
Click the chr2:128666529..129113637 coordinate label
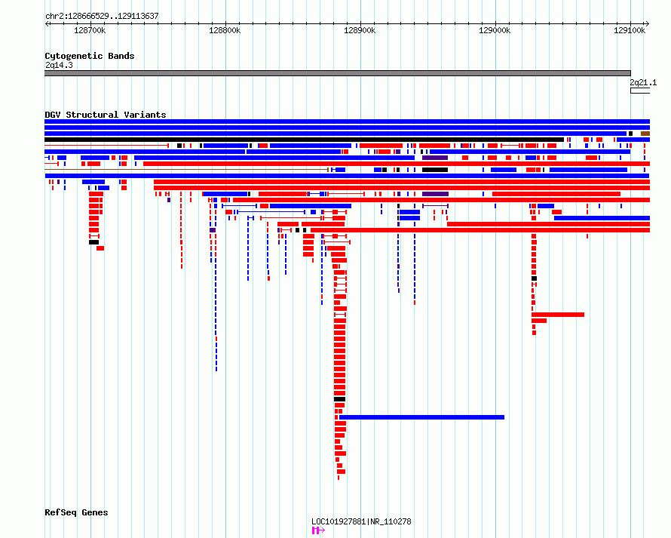coord(102,16)
